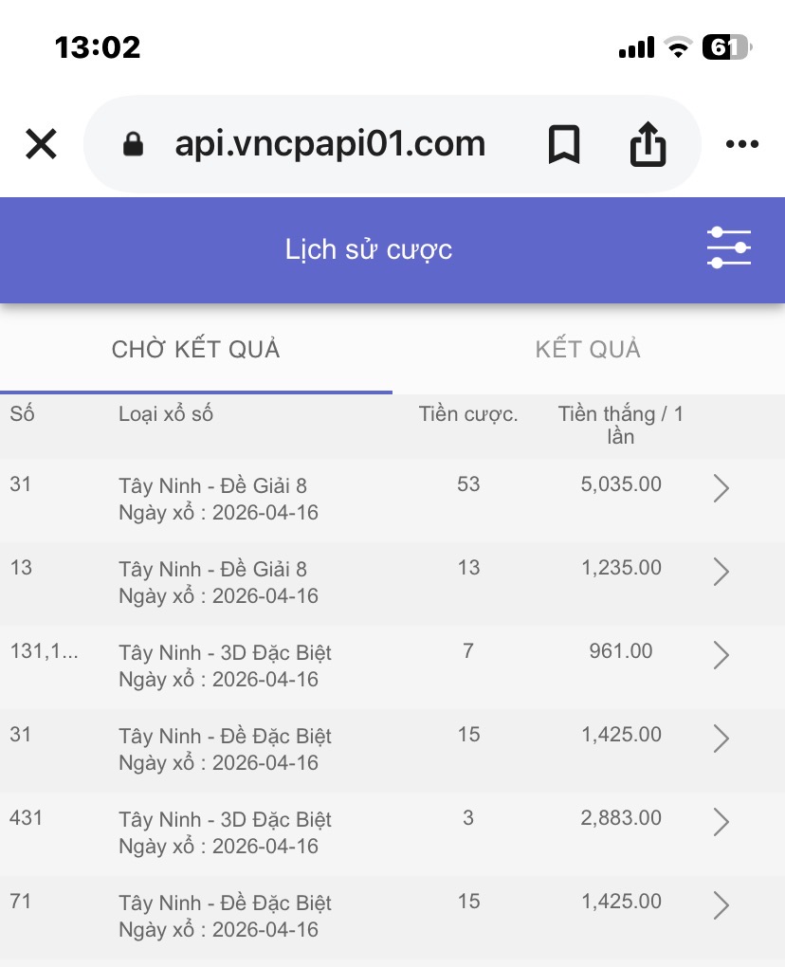Screen dimensions: 785x967
Task: Tap the share icon in browser bar
Action: coord(648,145)
